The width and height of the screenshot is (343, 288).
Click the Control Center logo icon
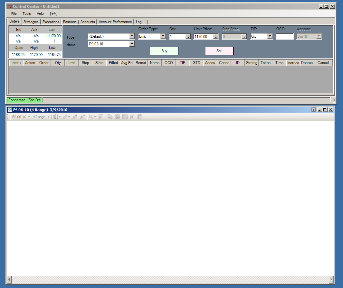pos(10,6)
